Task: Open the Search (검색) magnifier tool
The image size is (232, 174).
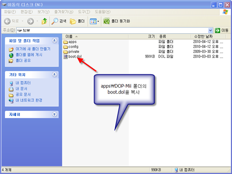Action: pyautogui.click(x=59, y=21)
